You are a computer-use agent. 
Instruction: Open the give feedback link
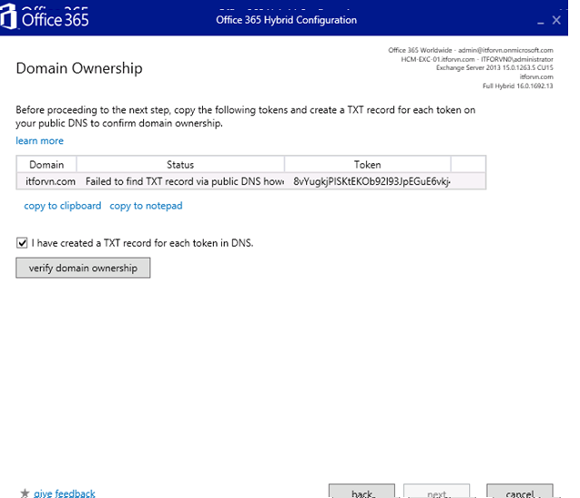64,493
